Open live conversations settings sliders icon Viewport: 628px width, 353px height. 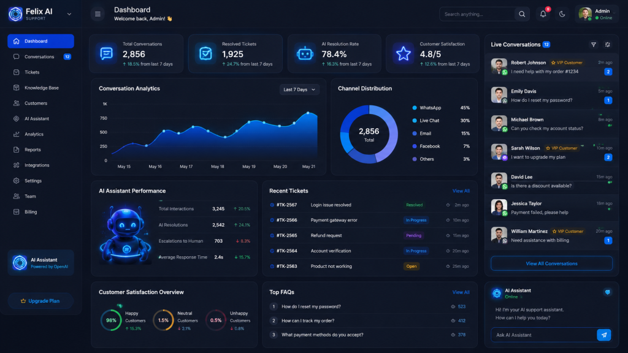608,45
